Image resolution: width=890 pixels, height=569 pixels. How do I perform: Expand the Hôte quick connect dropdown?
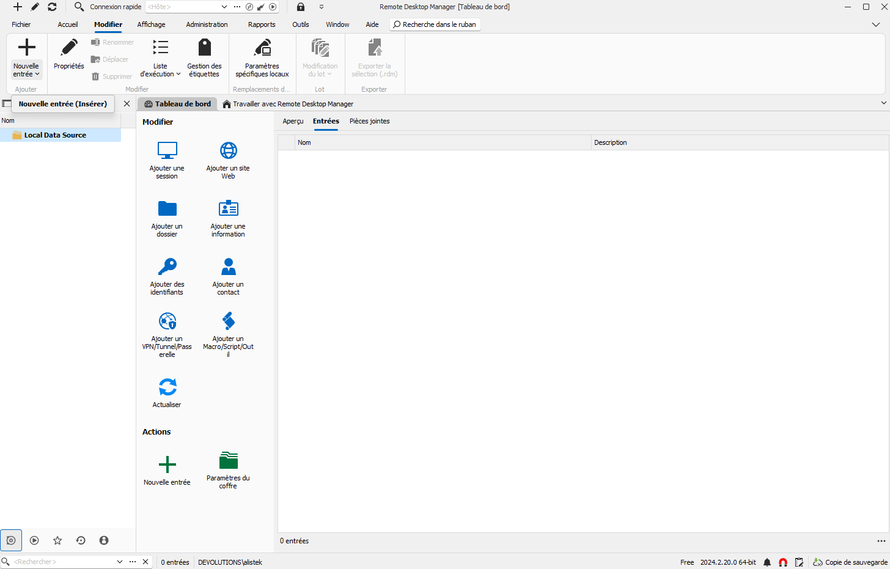pos(224,7)
